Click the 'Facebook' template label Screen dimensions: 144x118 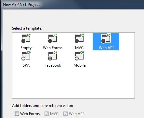coord(53,65)
